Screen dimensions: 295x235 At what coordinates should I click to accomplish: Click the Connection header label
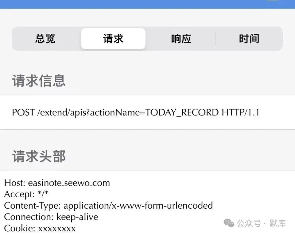(x=29, y=217)
